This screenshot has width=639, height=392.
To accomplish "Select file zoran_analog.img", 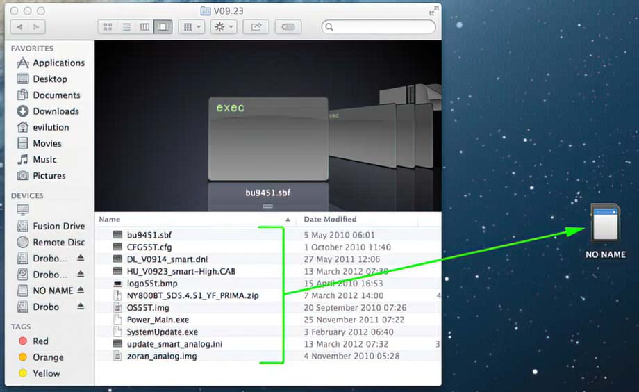I will (161, 356).
